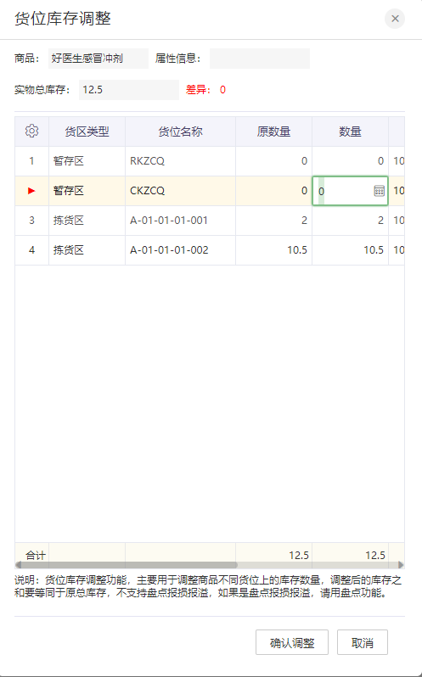
Task: Click the red row indicator arrow
Action: point(31,191)
